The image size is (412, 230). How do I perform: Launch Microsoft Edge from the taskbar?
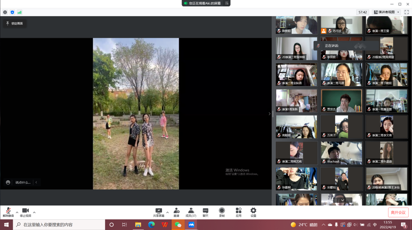151,225
